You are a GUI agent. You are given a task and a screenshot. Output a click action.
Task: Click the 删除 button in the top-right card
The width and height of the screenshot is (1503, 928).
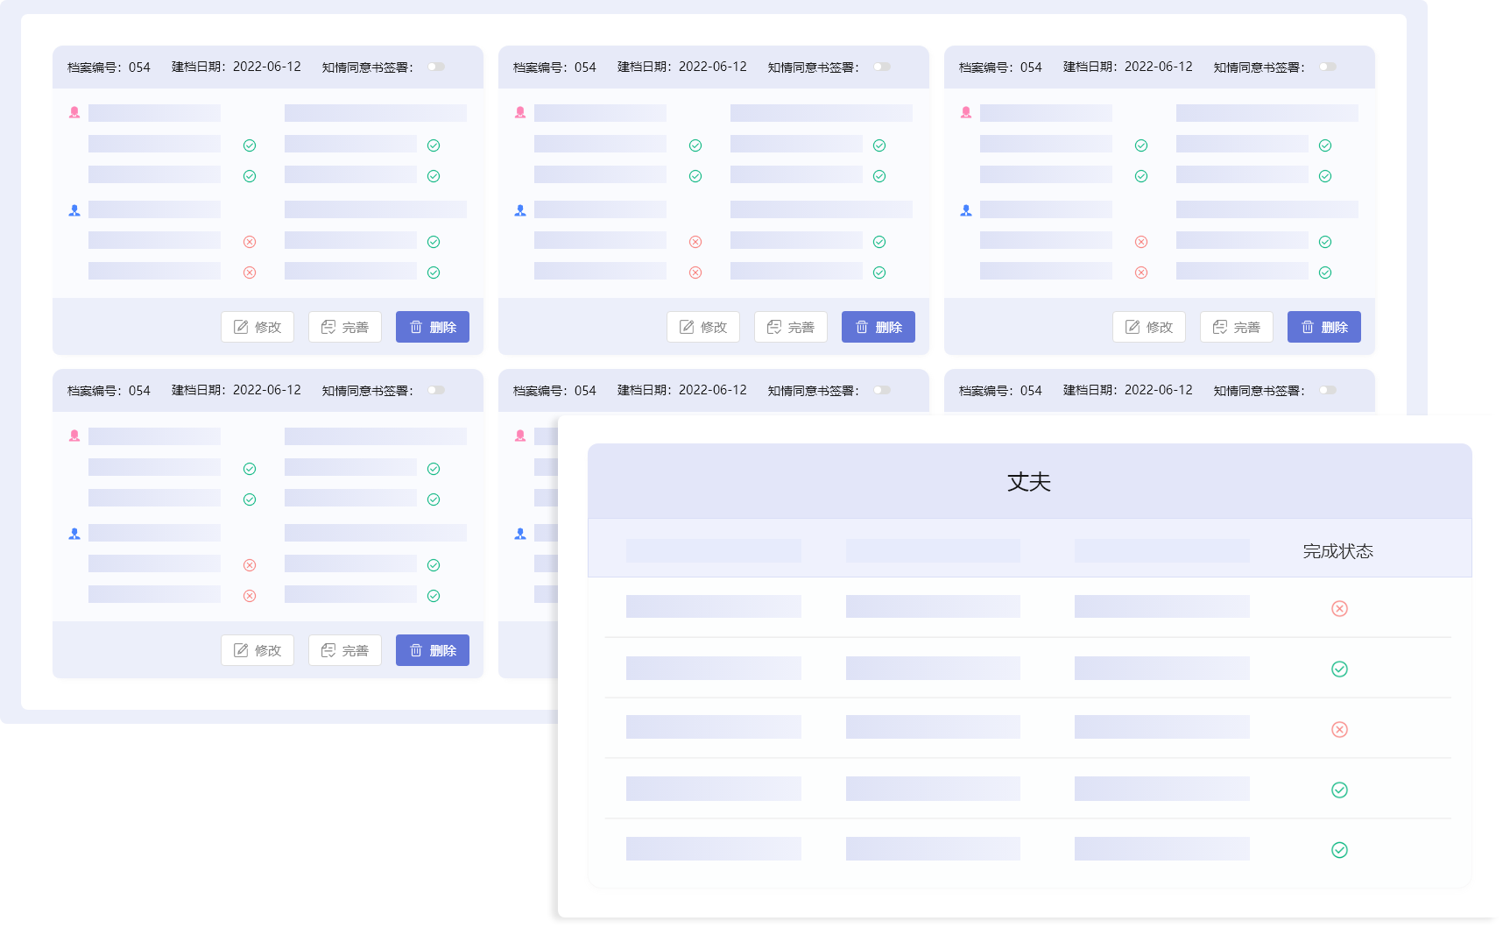click(x=1323, y=327)
